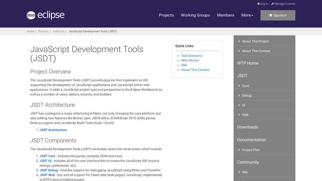Open the JSDT Debug link
Viewport: 322px width, 181px height.
[49, 170]
